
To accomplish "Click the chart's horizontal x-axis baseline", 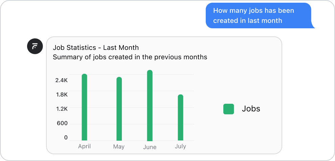I will point(102,140).
